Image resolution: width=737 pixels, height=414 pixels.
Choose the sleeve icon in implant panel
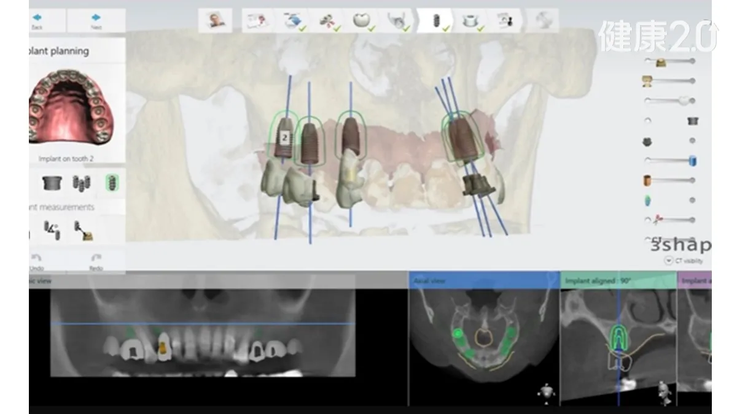(x=52, y=182)
